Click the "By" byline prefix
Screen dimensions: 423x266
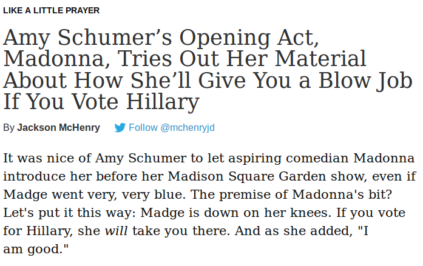pos(8,128)
